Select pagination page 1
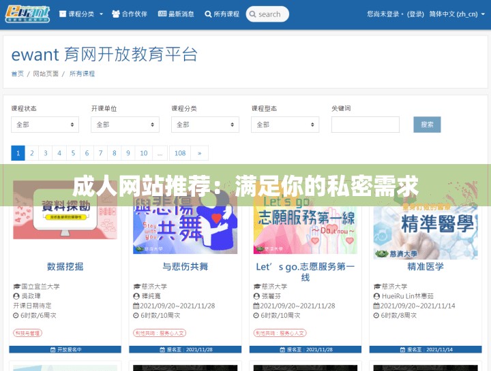491x371 pixels. (x=18, y=153)
